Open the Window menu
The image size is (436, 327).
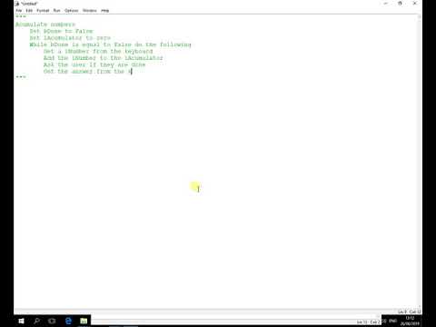coord(90,11)
